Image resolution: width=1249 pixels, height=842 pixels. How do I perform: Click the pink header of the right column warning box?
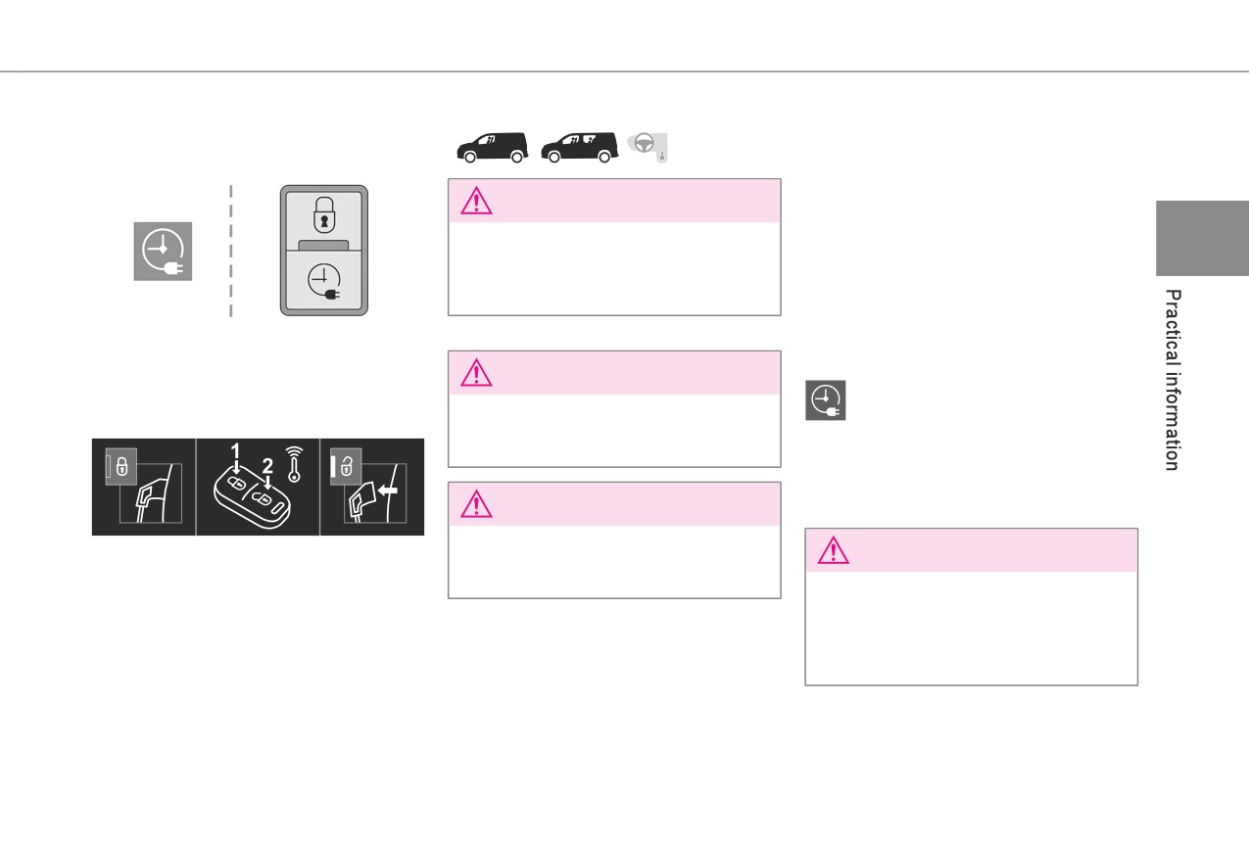click(972, 551)
